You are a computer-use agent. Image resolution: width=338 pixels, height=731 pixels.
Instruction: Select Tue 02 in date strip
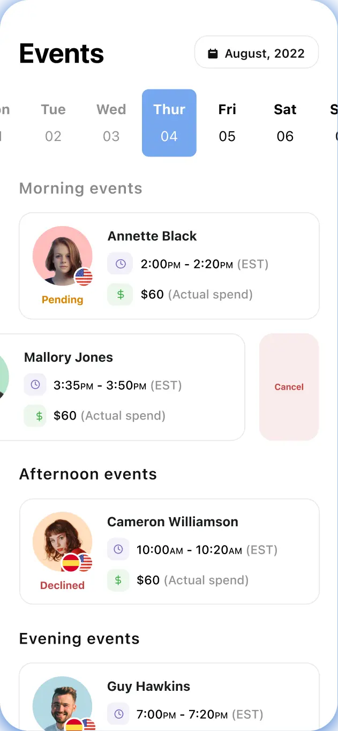pyautogui.click(x=53, y=123)
